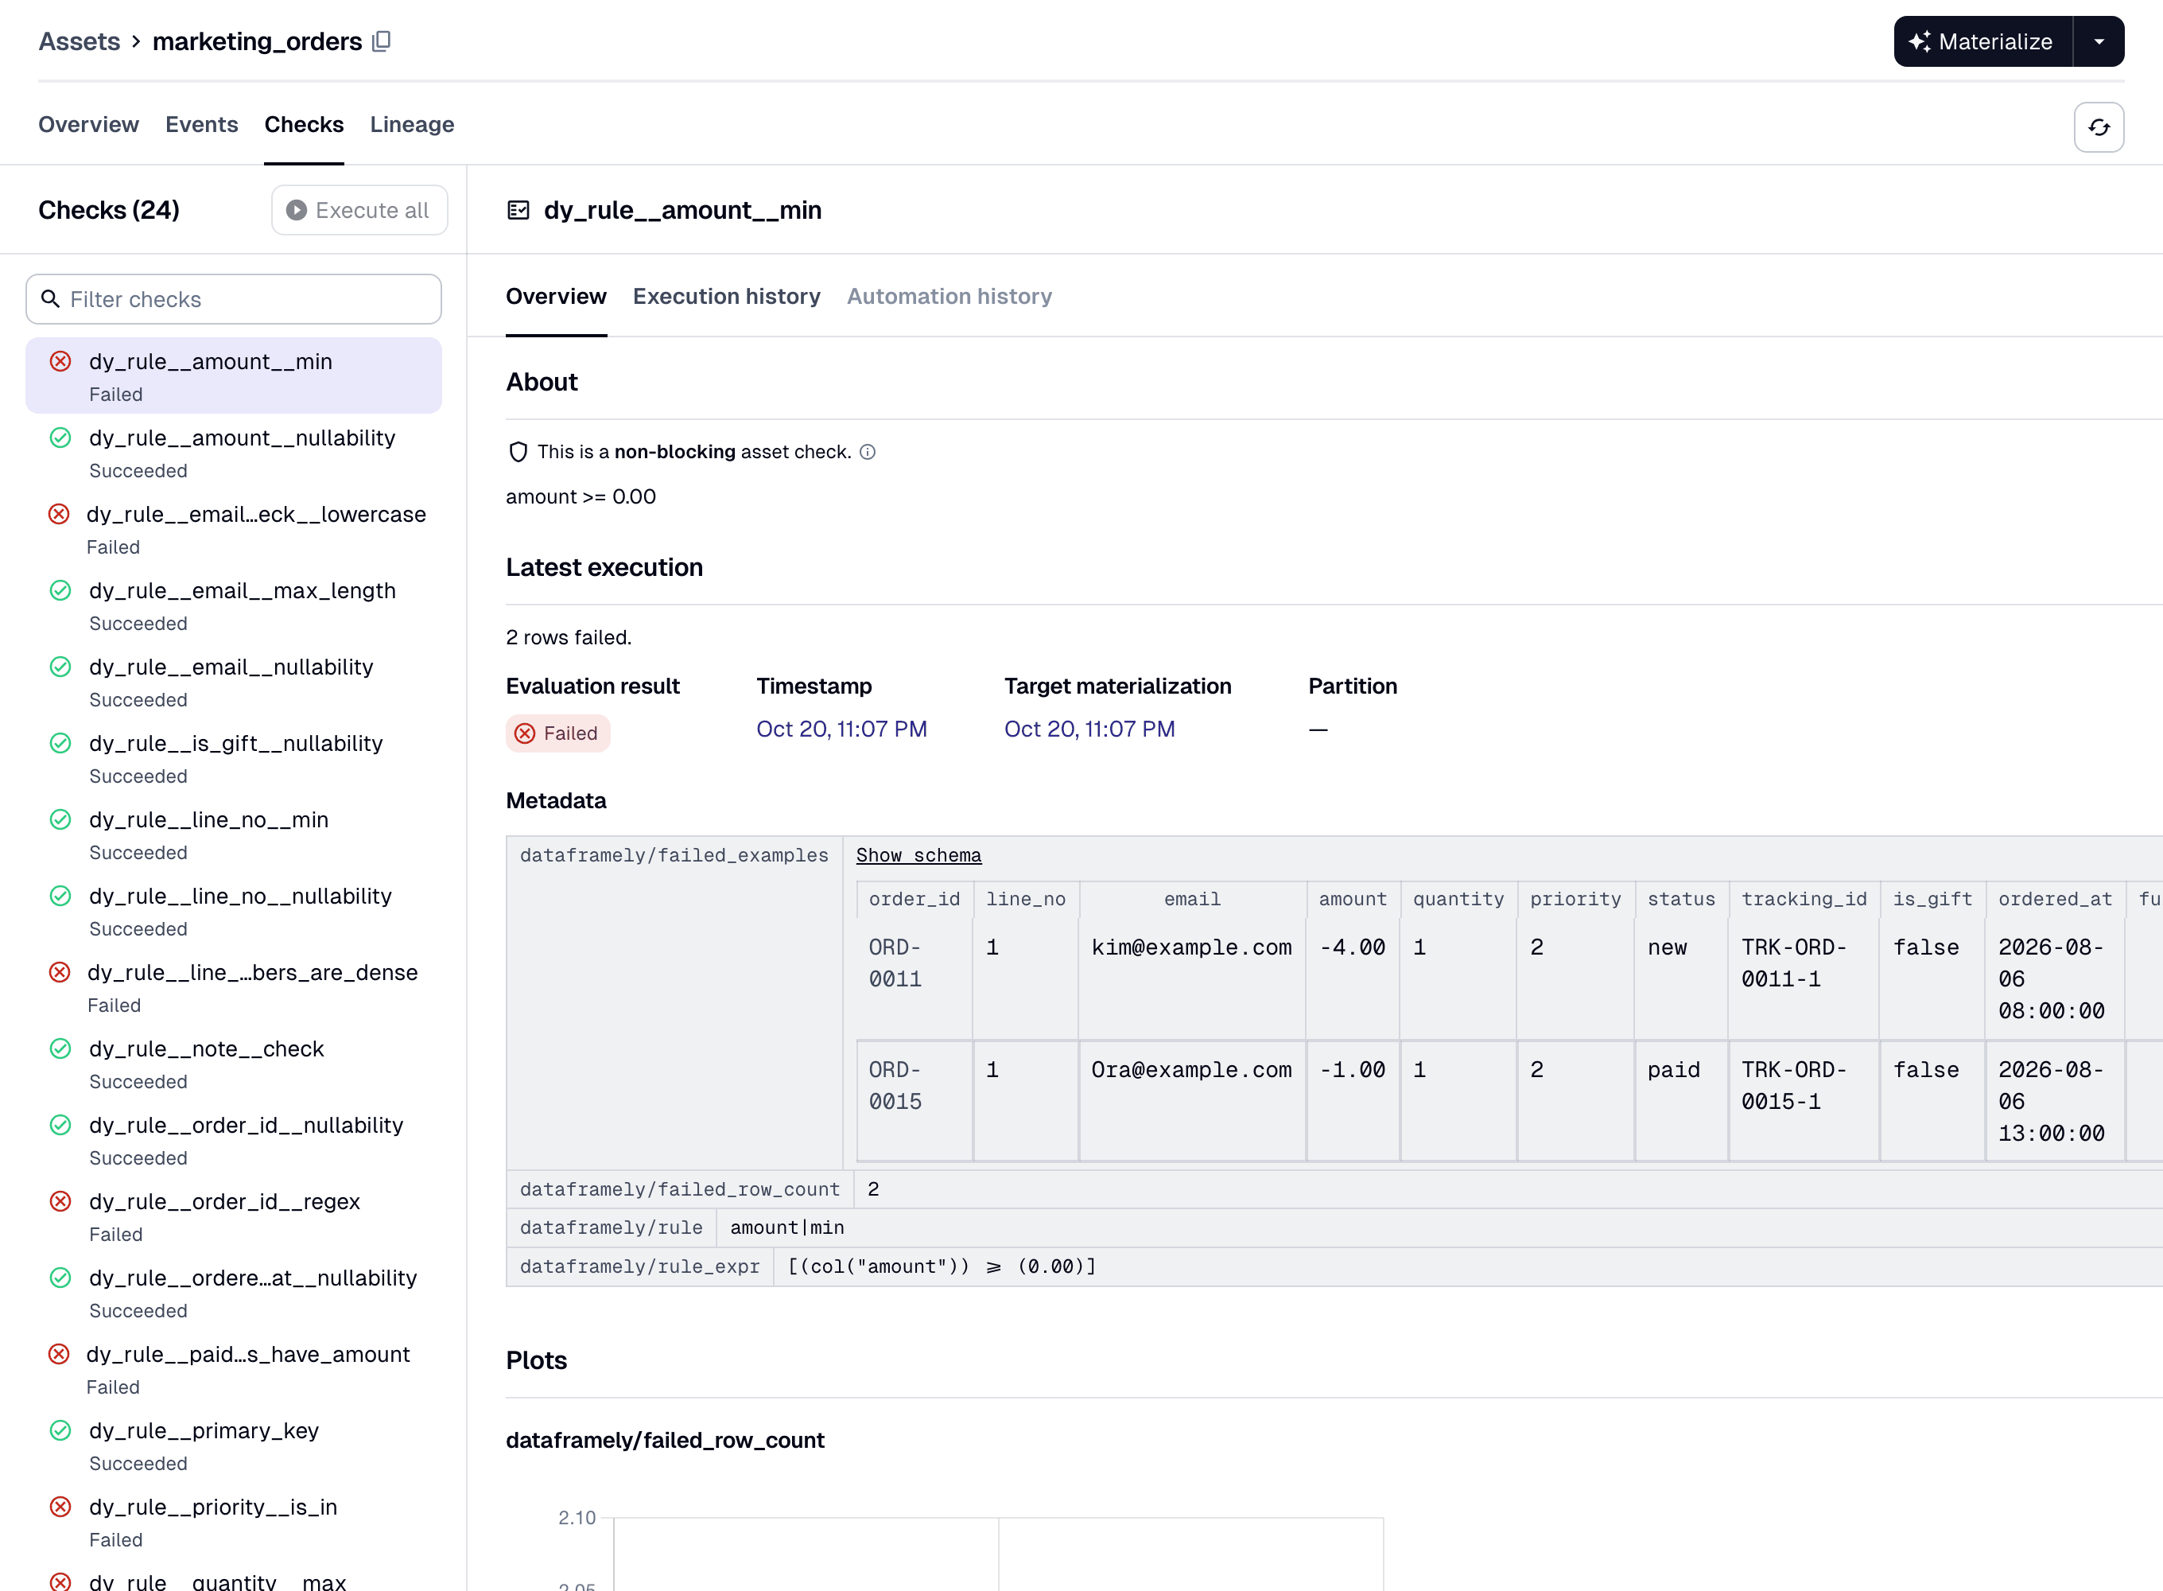Switch to Execution history tab
This screenshot has height=1591, width=2163.
point(727,297)
